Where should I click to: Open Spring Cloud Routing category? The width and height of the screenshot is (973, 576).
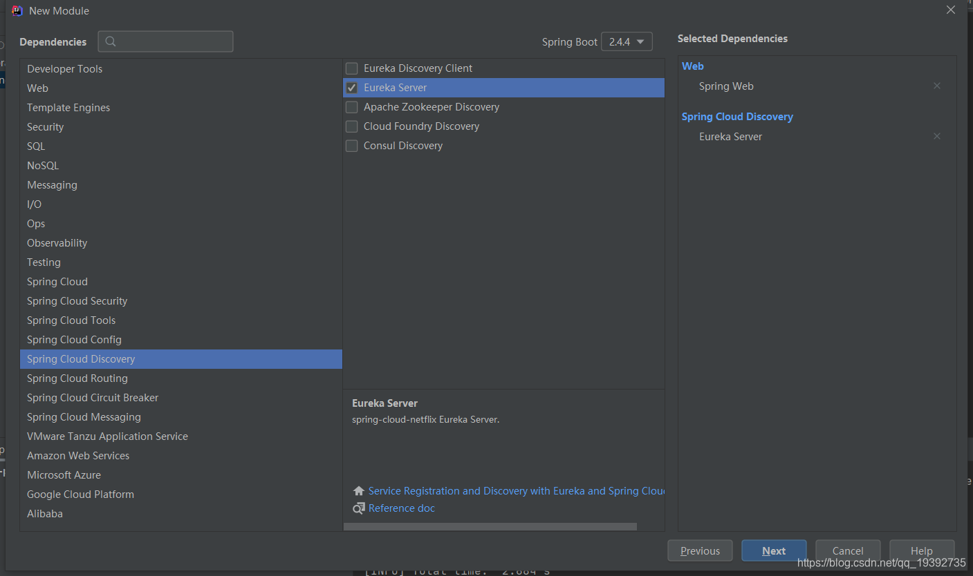point(181,378)
